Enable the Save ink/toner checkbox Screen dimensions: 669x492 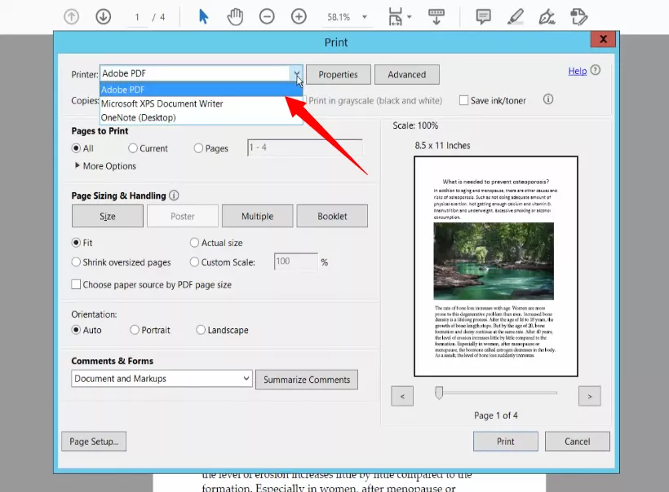coord(463,100)
